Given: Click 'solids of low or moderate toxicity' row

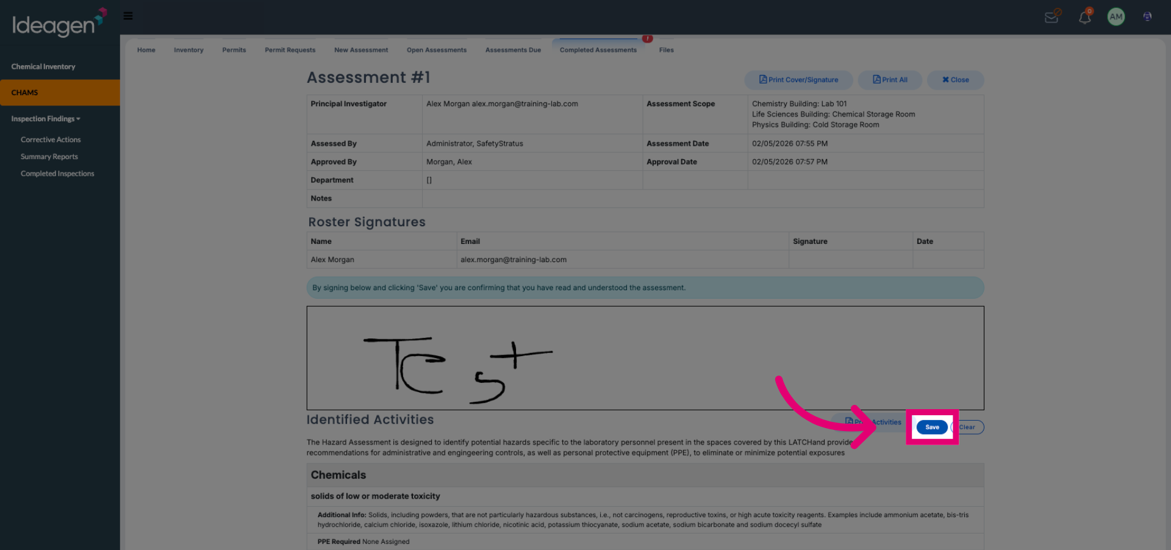Looking at the screenshot, I should 645,496.
